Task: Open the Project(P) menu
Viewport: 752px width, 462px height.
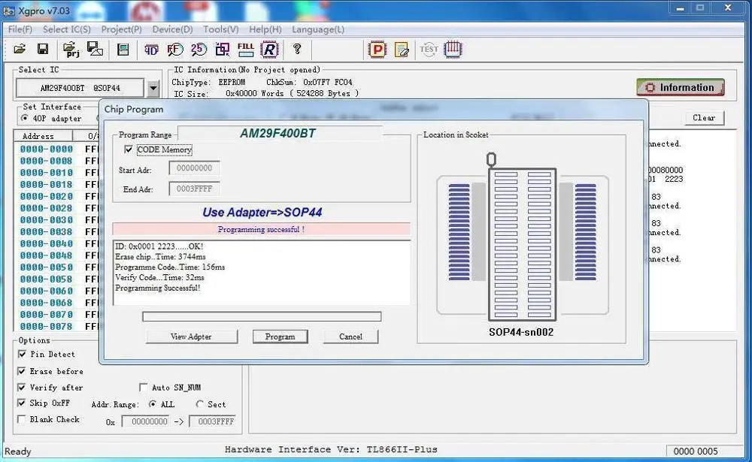Action: pos(121,30)
